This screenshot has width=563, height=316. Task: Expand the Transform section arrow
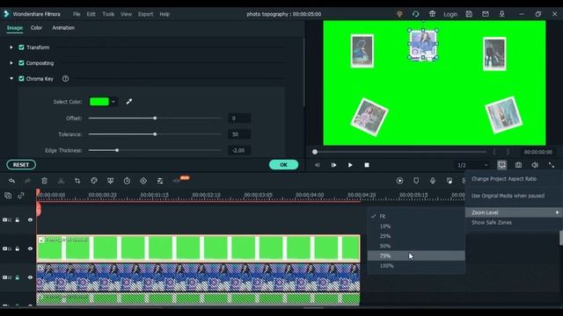coord(11,47)
